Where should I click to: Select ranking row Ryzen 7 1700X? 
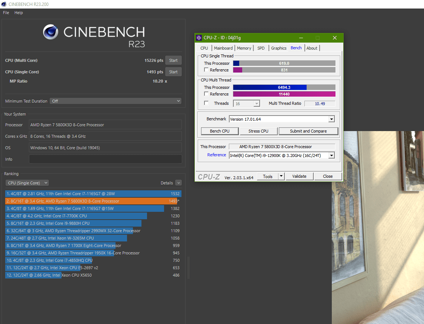(x=93, y=245)
